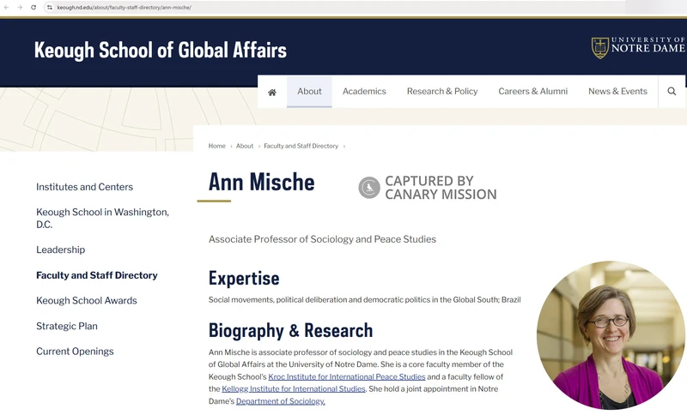This screenshot has height=415, width=687.
Task: Open Strategic Plan sidebar link
Action: coord(67,326)
